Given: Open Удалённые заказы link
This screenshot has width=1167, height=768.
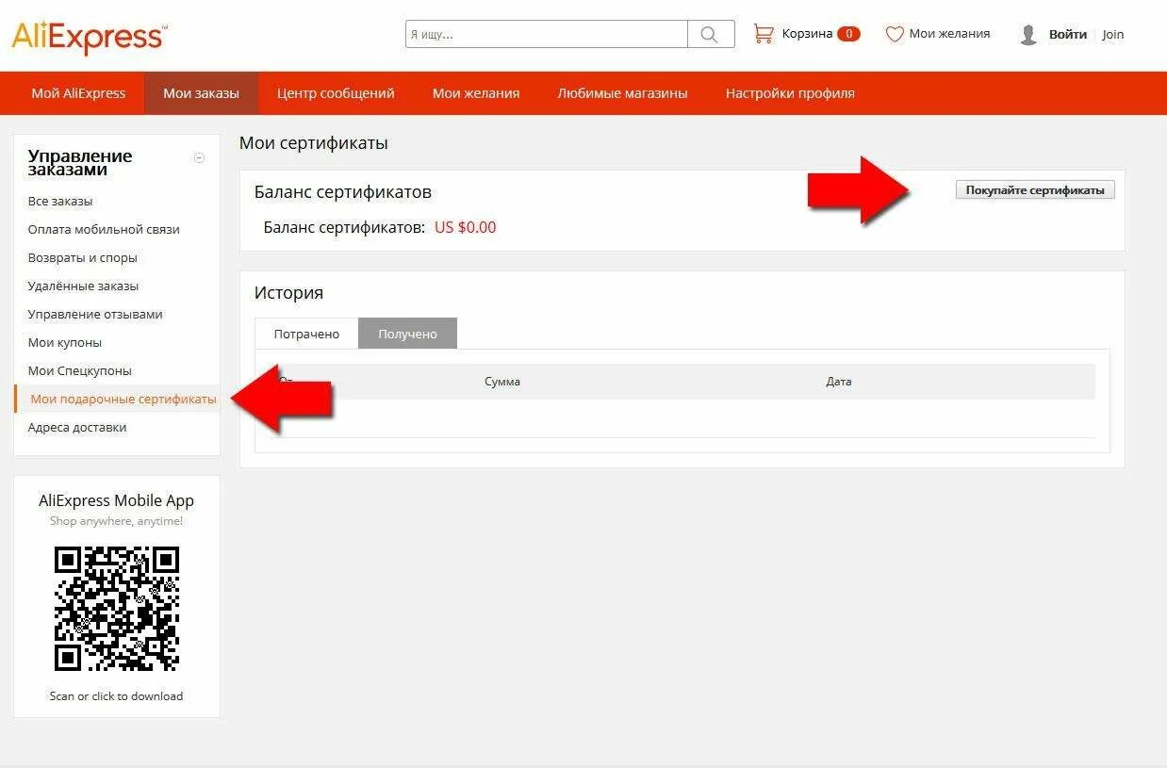Looking at the screenshot, I should click(x=83, y=286).
